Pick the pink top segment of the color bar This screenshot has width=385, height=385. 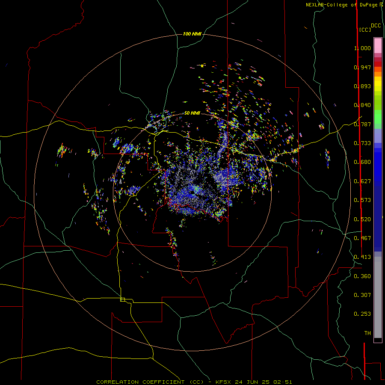coord(378,46)
